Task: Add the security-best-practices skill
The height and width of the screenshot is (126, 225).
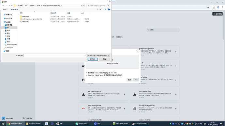Action: click(x=176, y=109)
